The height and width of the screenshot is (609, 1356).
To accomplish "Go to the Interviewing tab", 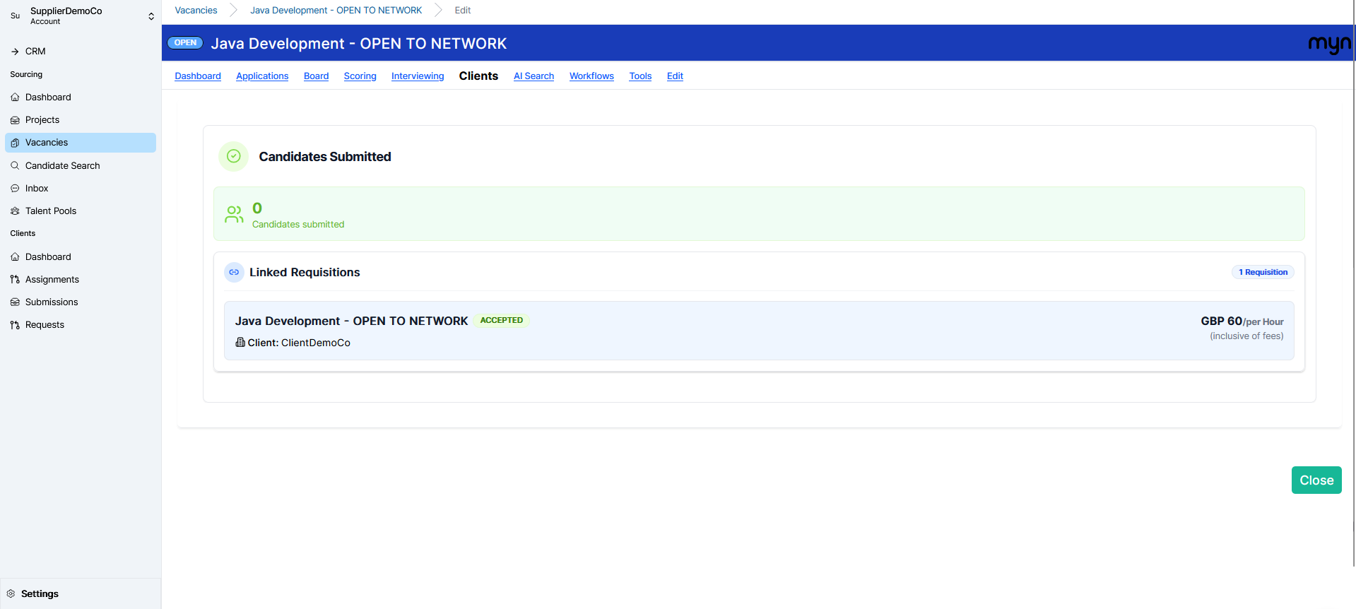I will click(418, 76).
